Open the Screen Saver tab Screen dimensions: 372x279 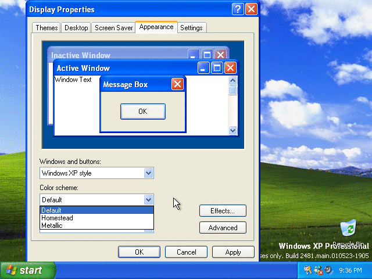pos(113,28)
